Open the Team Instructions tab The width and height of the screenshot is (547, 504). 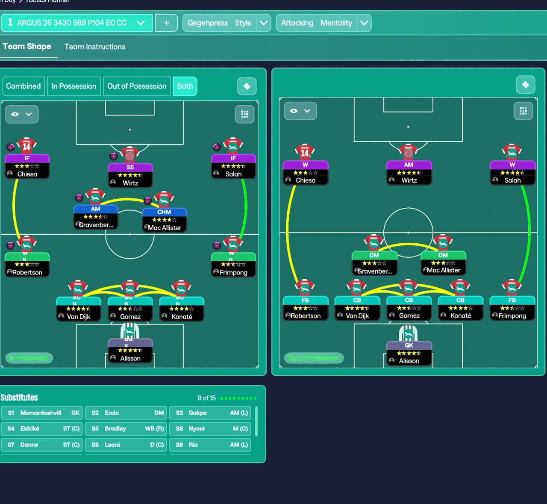[95, 47]
